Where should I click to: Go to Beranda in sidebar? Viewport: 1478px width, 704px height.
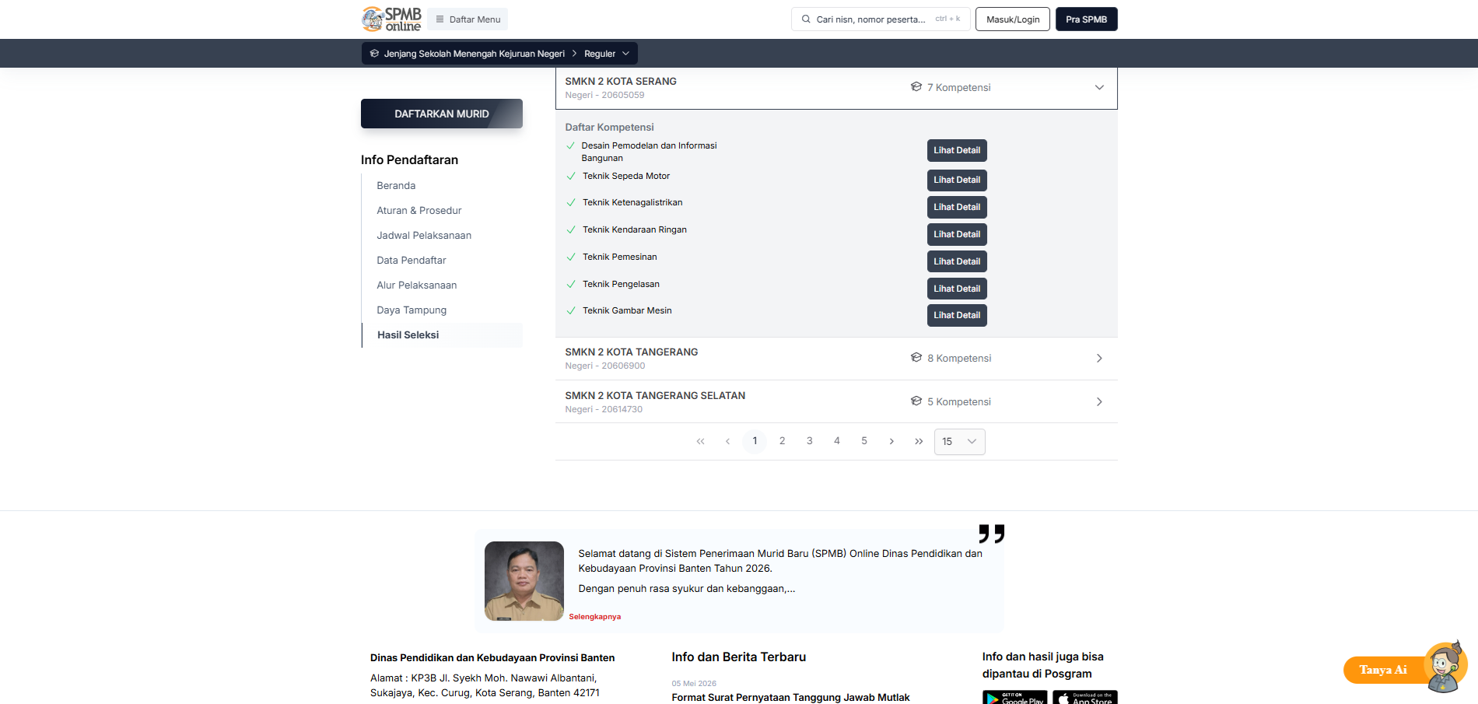tap(396, 186)
